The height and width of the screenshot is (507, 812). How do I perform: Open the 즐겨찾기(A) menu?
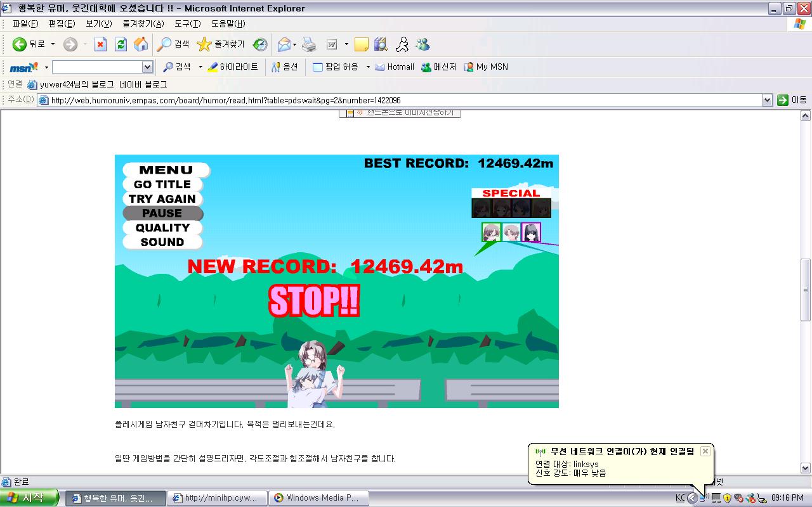(143, 24)
